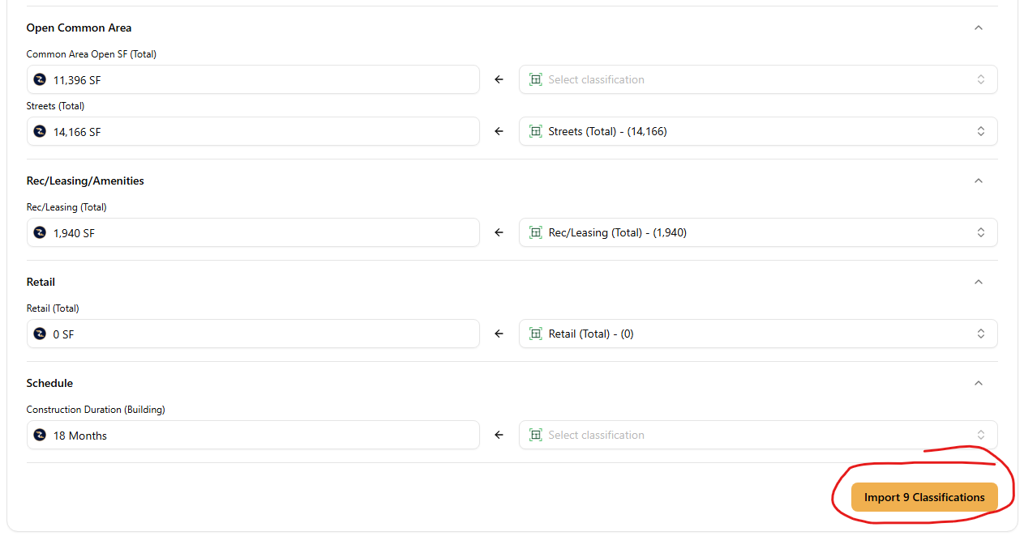Open Common Area Open SF classification dropdown
Viewport: 1024px width, 540px height.
[757, 79]
